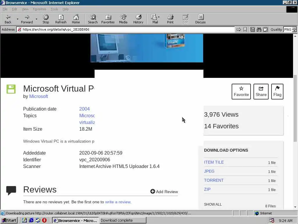The image size is (298, 224).
Task: Click the archive.org URL address field
Action: point(126,29)
